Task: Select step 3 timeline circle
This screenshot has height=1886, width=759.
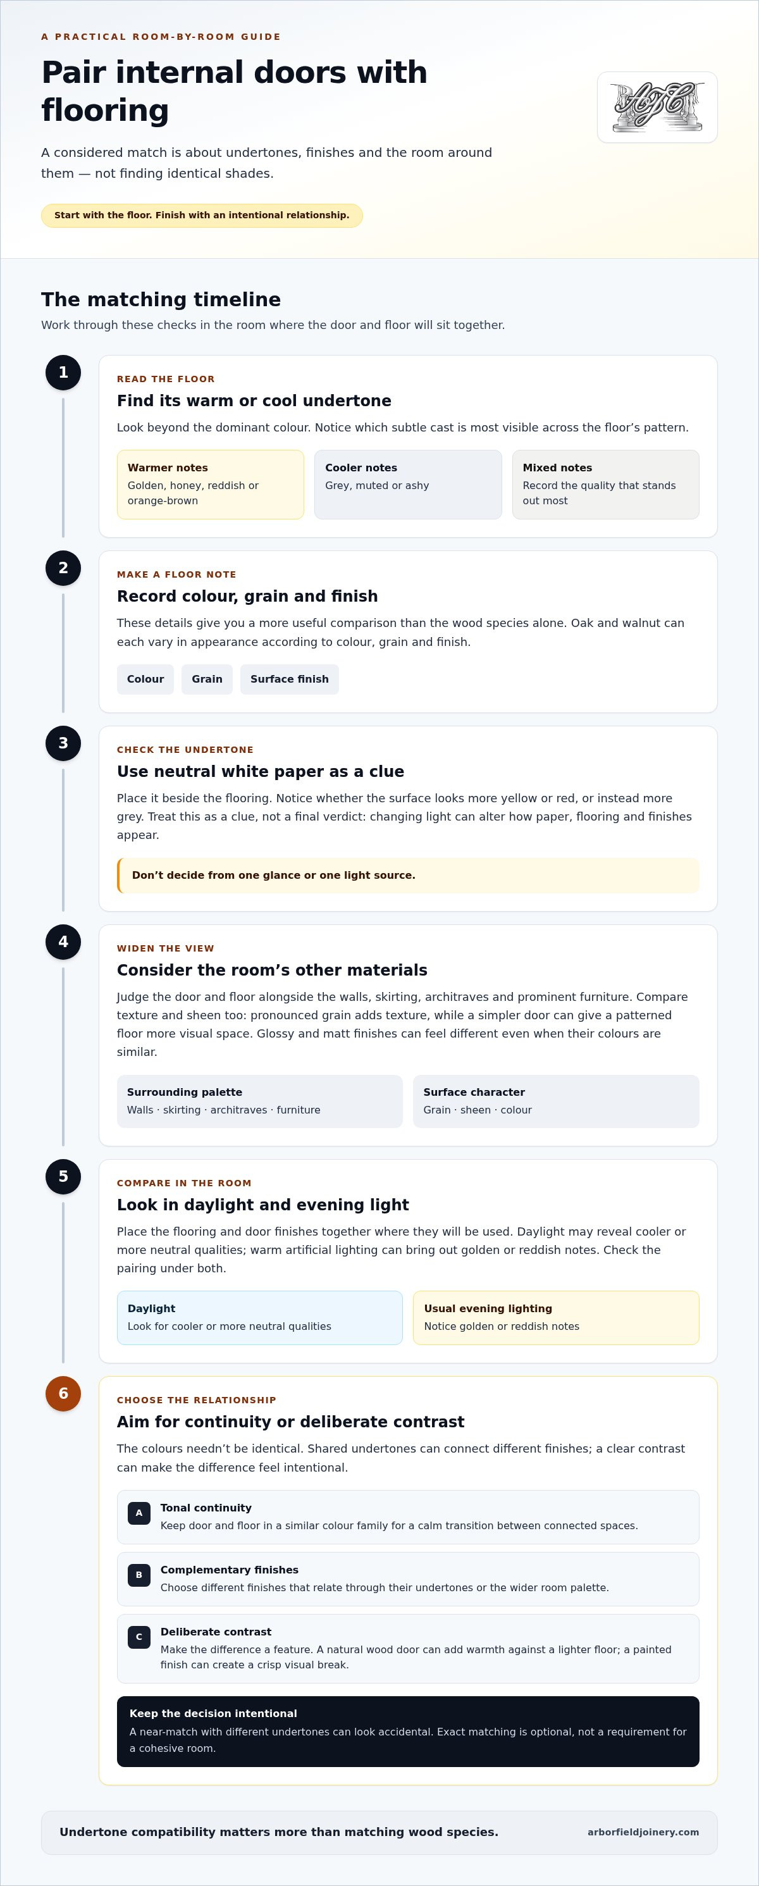Action: pos(63,743)
